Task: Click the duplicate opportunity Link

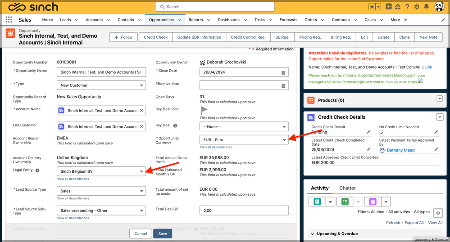Action: 428,67
